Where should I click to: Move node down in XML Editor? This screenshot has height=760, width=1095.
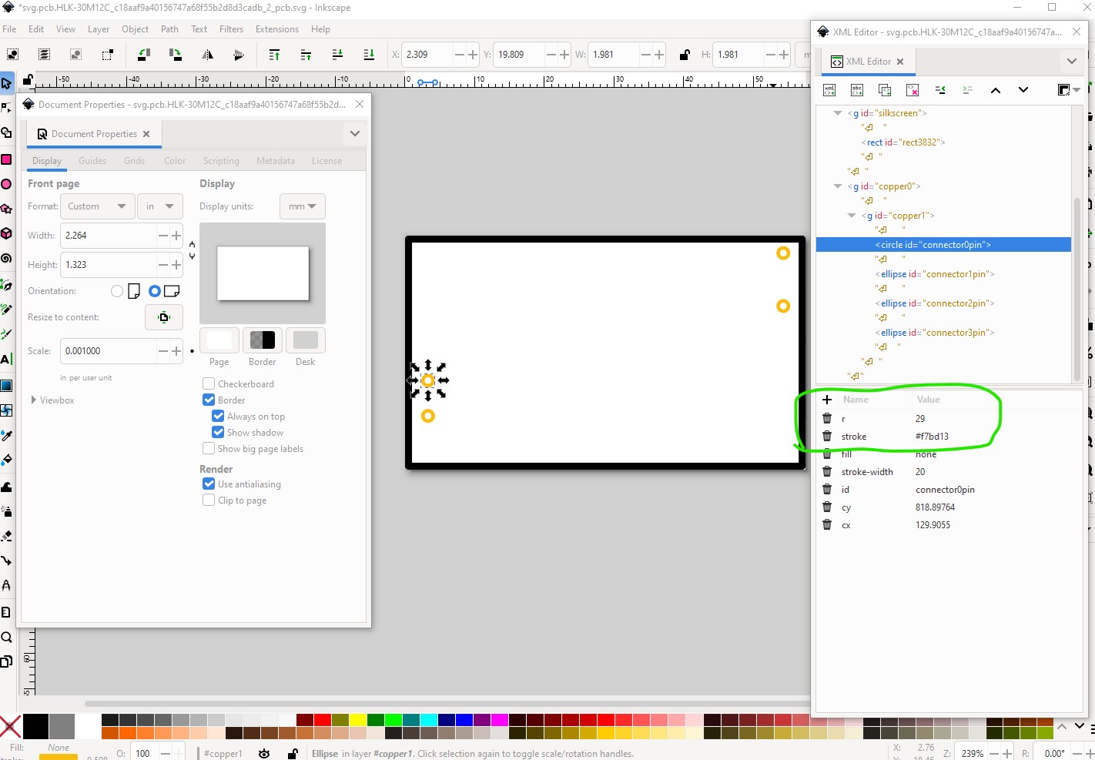[1023, 90]
